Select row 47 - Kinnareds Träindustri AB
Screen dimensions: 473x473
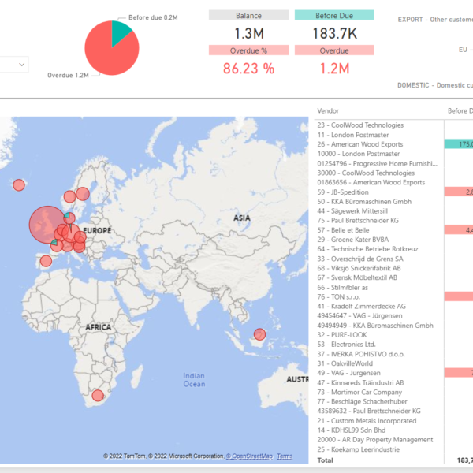coord(360,383)
